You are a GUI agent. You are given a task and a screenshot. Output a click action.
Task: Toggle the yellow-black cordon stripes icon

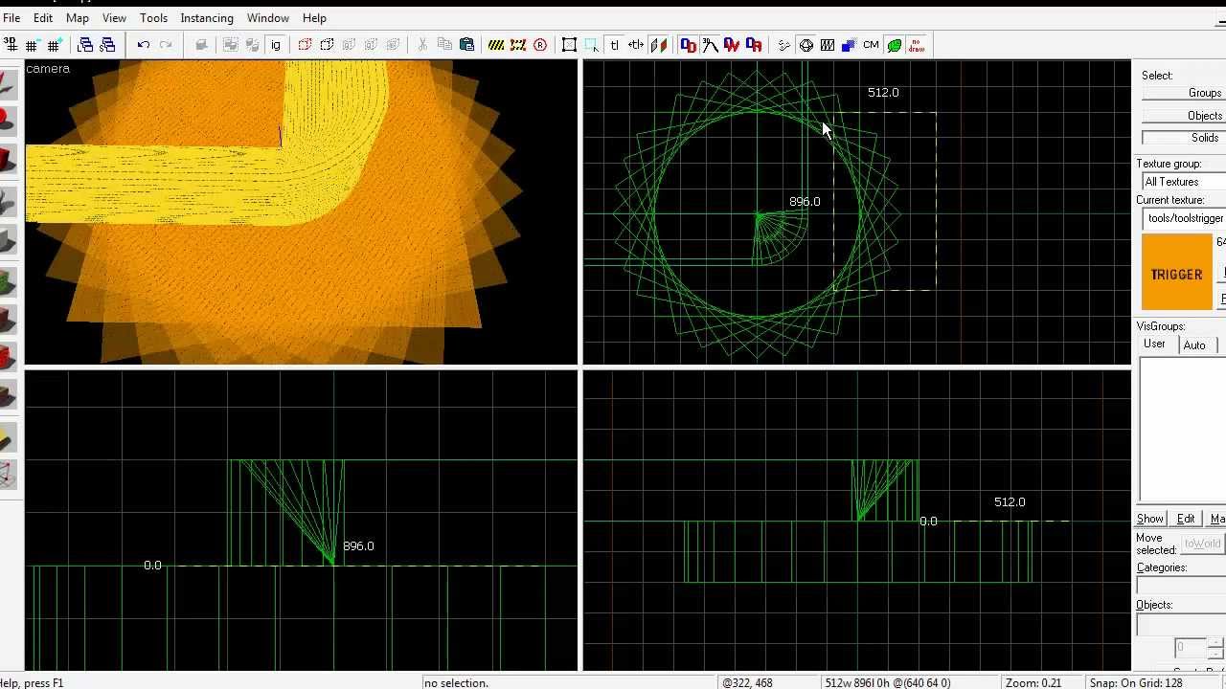(496, 45)
